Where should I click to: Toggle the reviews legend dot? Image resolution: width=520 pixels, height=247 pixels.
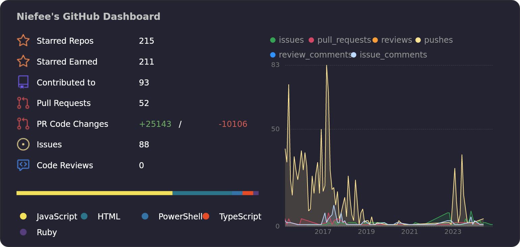[375, 40]
